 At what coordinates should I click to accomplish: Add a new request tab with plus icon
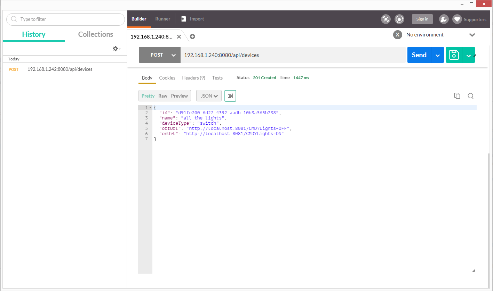coord(192,36)
